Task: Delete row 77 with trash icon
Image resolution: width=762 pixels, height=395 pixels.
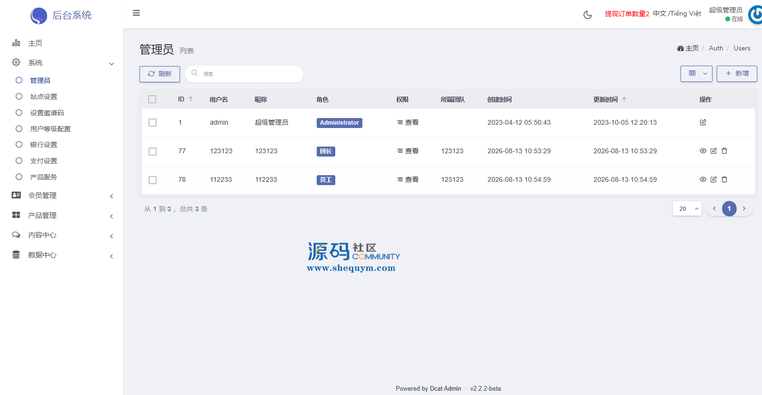Action: pos(724,151)
